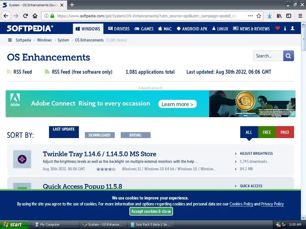Open News & Reviews section
306x229 pixels.
tap(251, 29)
